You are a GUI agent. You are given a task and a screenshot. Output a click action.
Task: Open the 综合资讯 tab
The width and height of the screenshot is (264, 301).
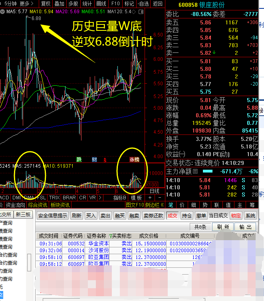pos(38,205)
